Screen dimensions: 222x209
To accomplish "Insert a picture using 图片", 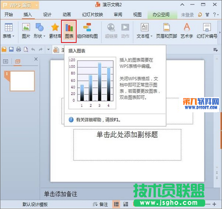I will (26, 31).
